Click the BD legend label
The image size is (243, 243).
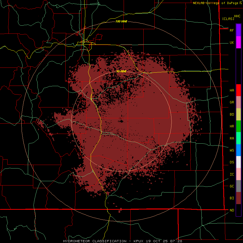(x=232, y=114)
